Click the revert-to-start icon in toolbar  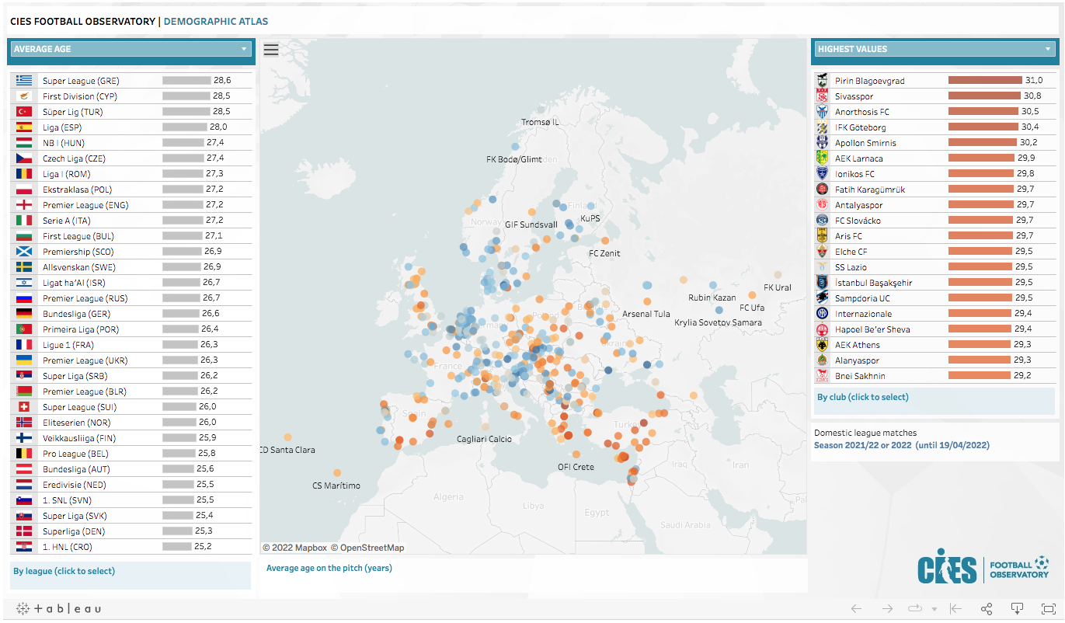pos(956,609)
